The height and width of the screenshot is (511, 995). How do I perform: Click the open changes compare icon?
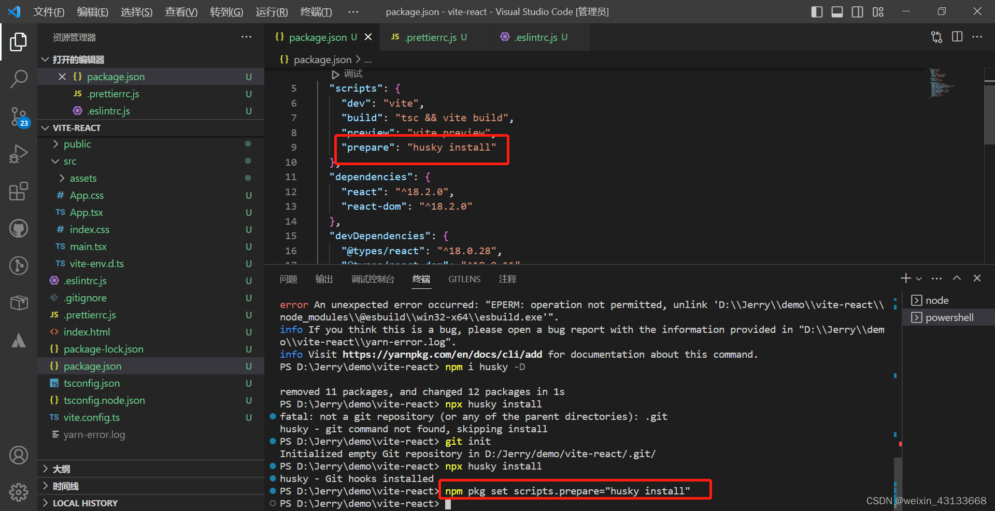[937, 37]
